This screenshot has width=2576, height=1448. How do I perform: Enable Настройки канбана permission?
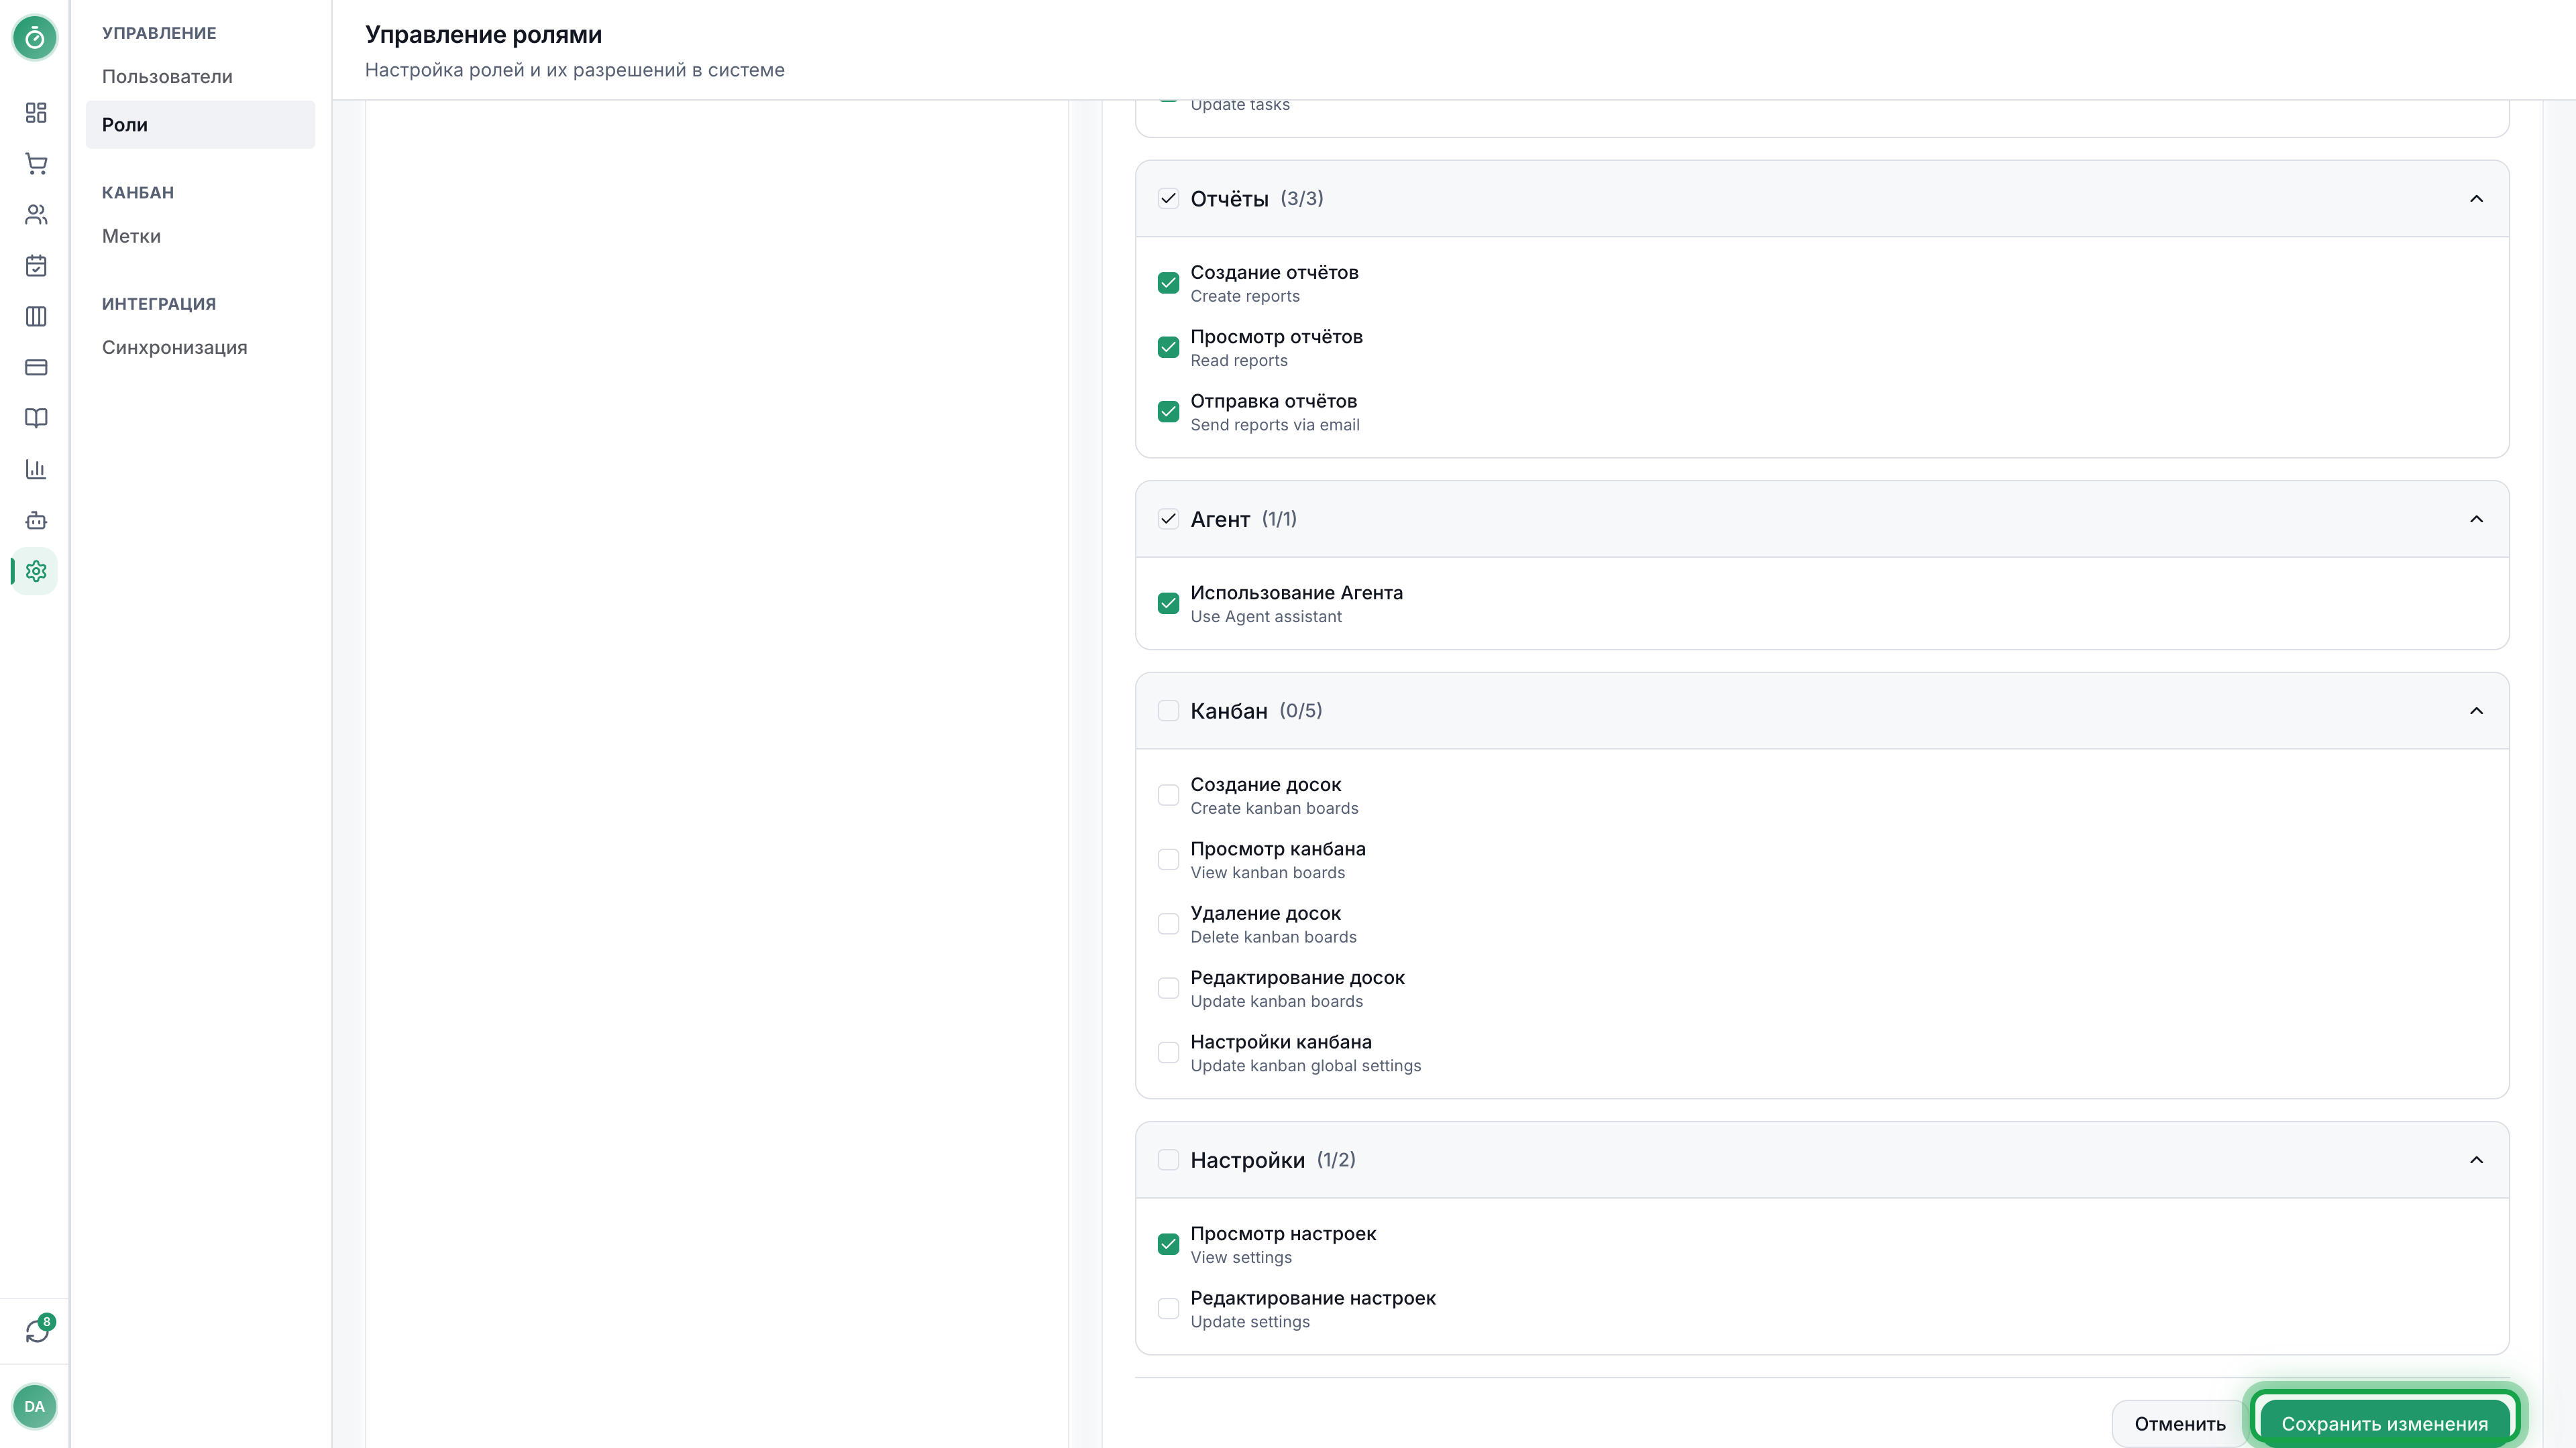(x=1168, y=1052)
